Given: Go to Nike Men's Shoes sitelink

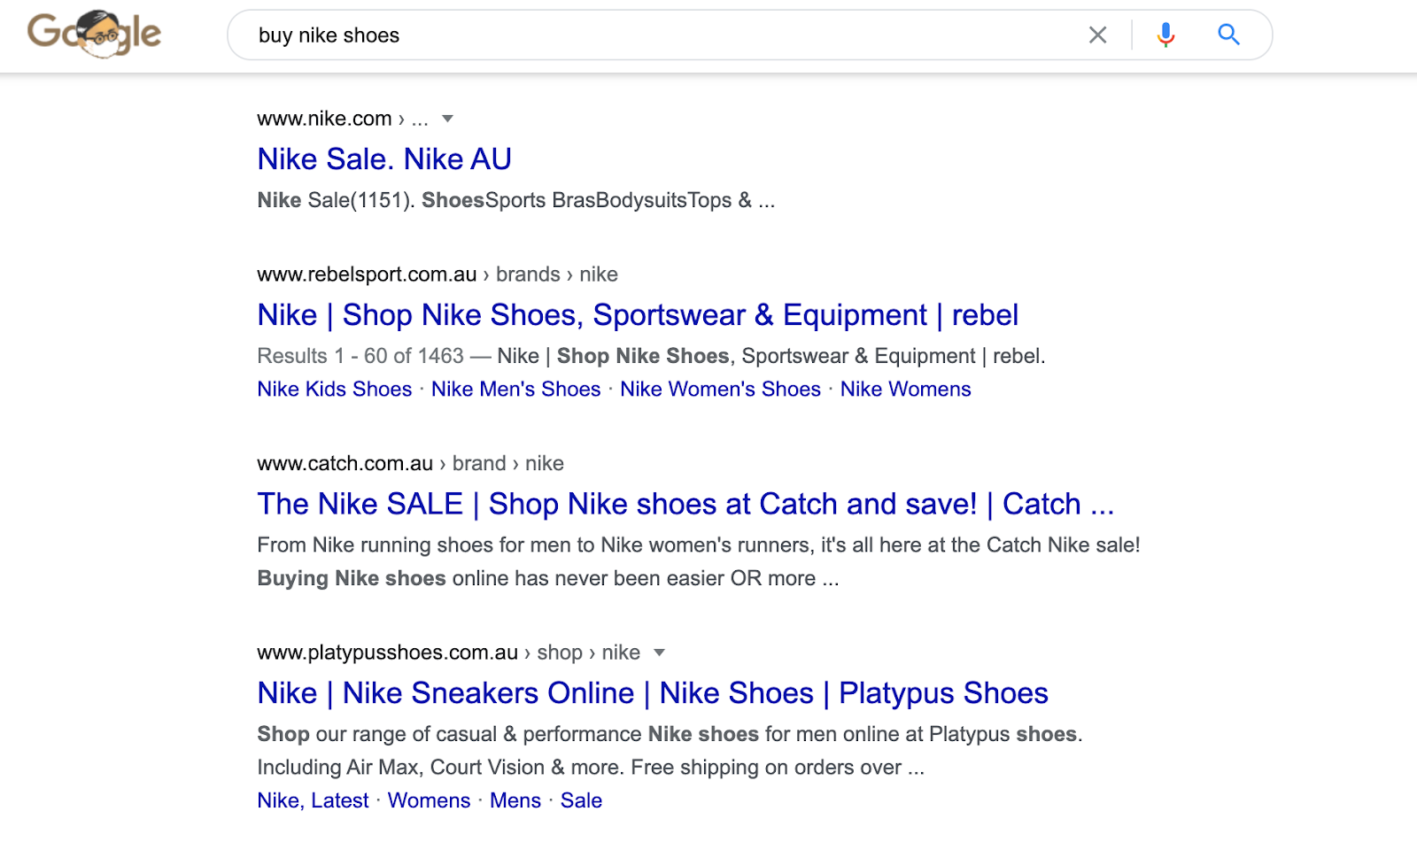Looking at the screenshot, I should pos(515,390).
